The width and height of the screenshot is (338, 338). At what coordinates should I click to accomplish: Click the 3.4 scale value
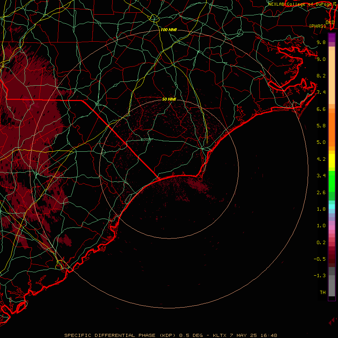tap(321, 176)
